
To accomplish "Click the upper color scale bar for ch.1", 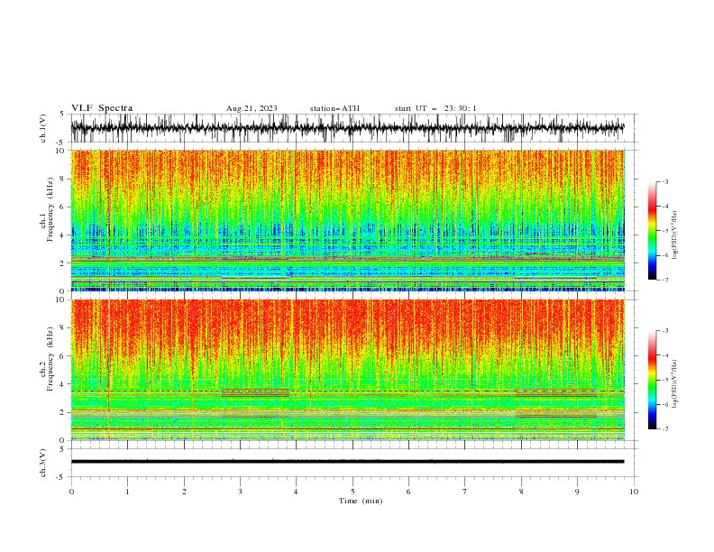I will pyautogui.click(x=652, y=231).
